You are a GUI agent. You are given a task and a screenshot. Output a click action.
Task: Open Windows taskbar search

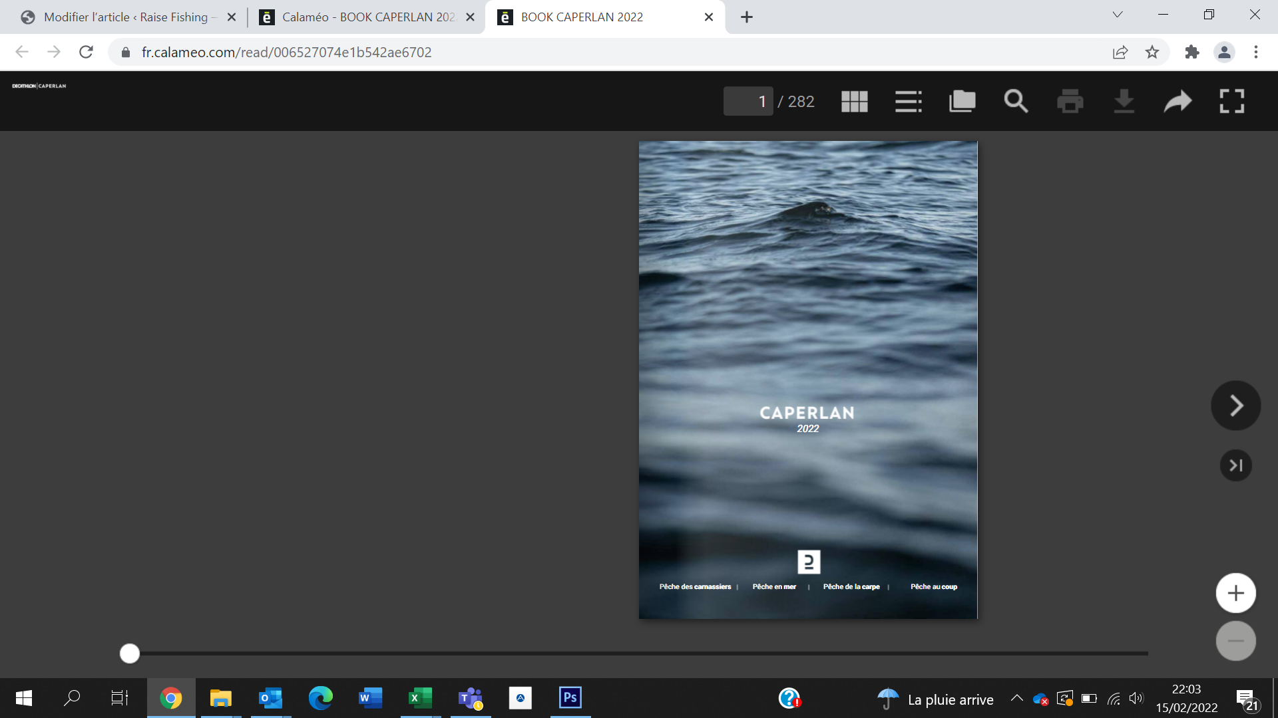(x=72, y=698)
